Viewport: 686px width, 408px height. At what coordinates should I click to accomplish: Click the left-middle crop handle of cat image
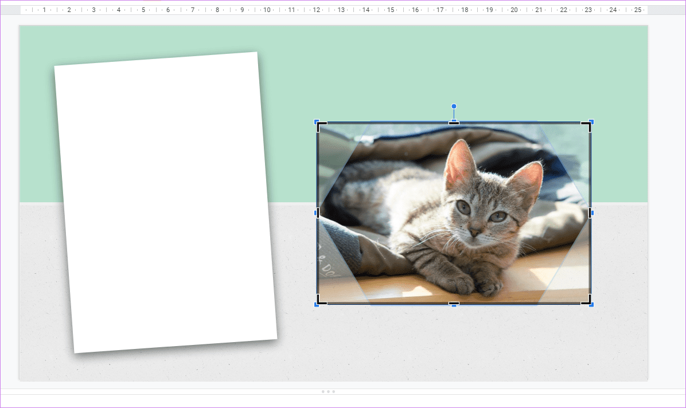pos(318,213)
